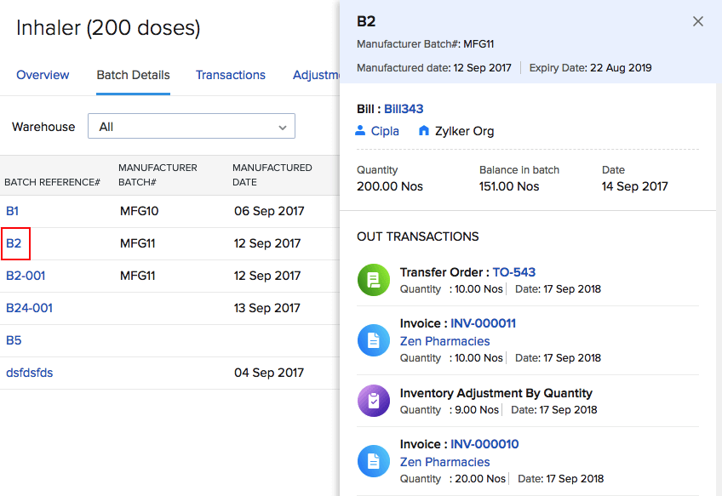Switch to the Transactions tab
Screen dimensions: 722x496
[230, 75]
